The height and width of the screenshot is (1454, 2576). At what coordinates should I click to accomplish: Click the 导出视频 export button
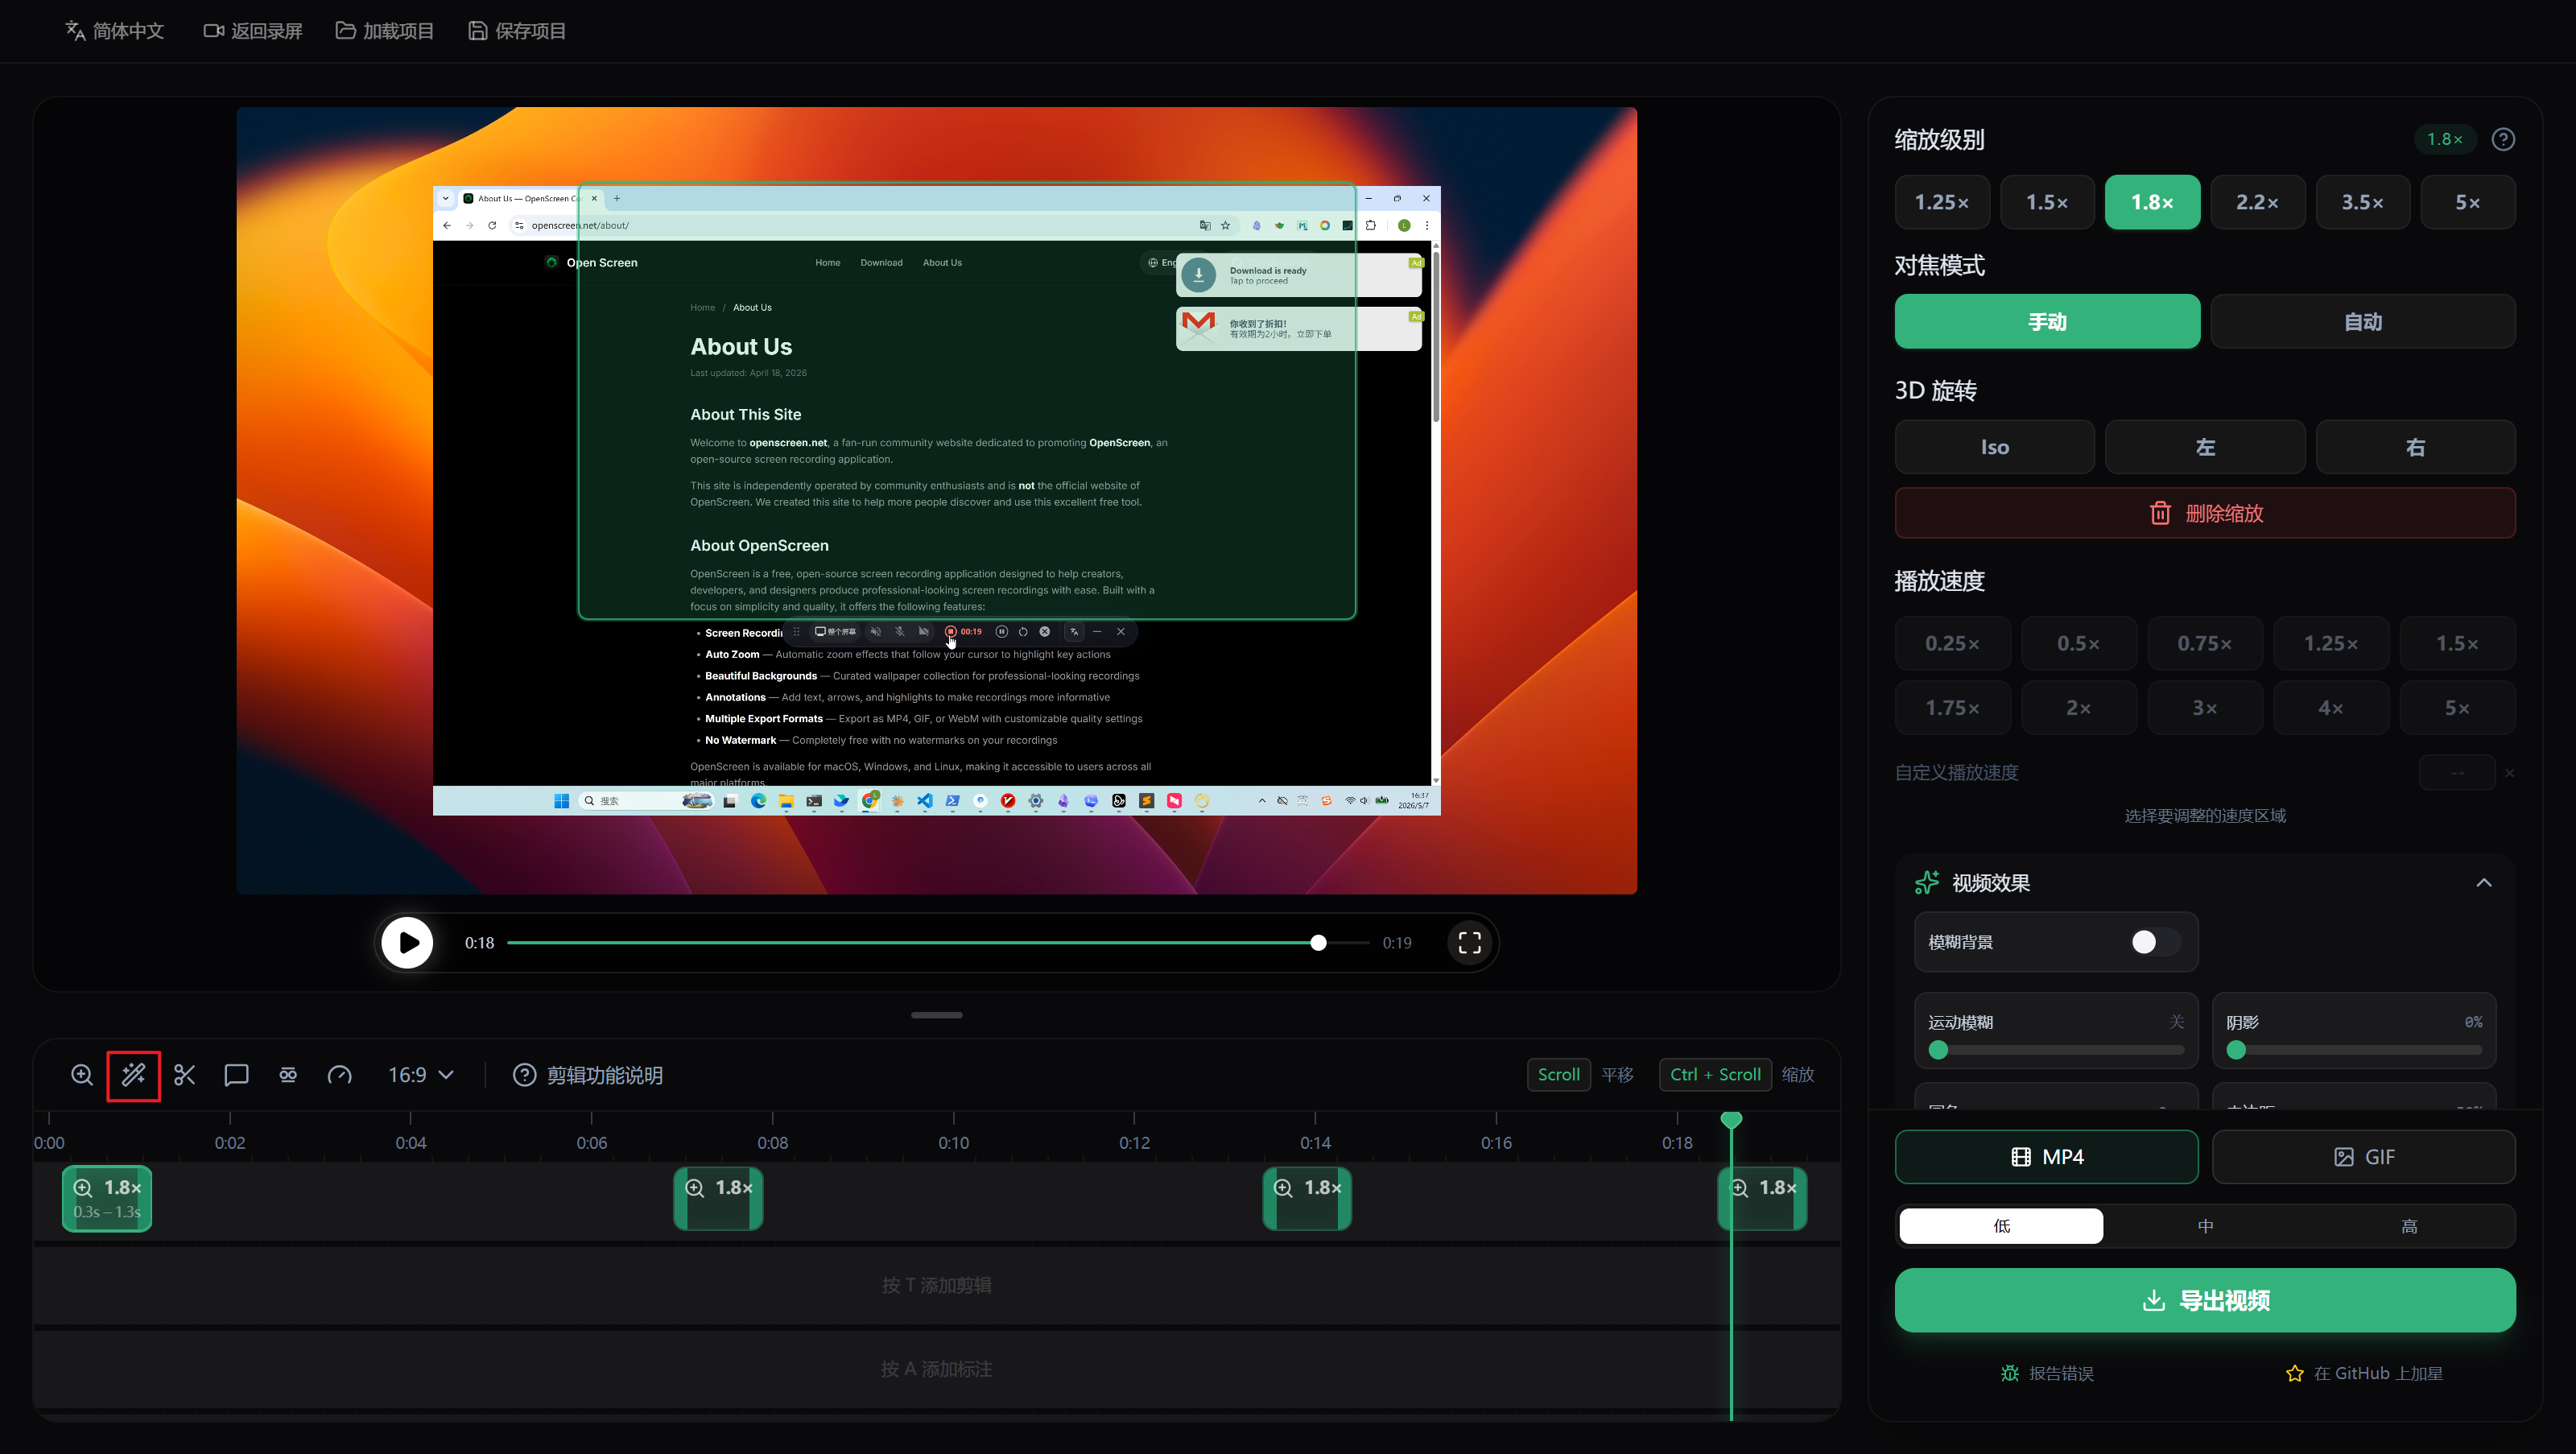(x=2205, y=1301)
